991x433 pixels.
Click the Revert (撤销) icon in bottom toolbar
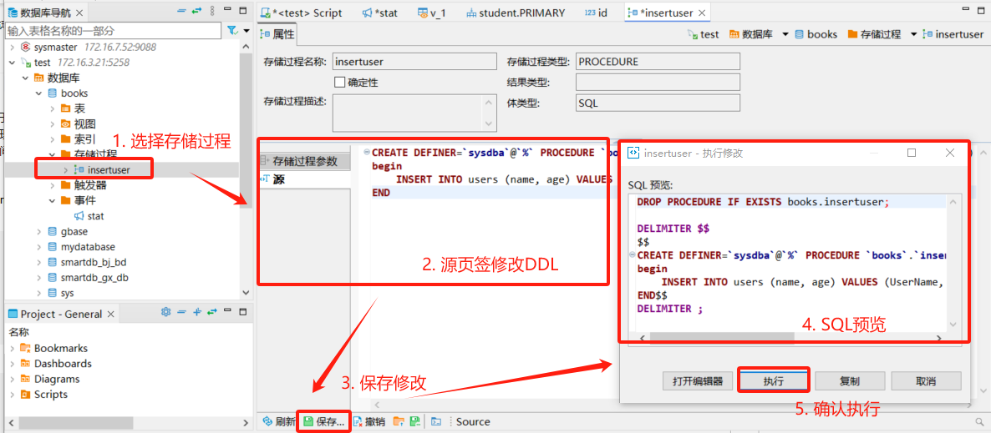358,422
